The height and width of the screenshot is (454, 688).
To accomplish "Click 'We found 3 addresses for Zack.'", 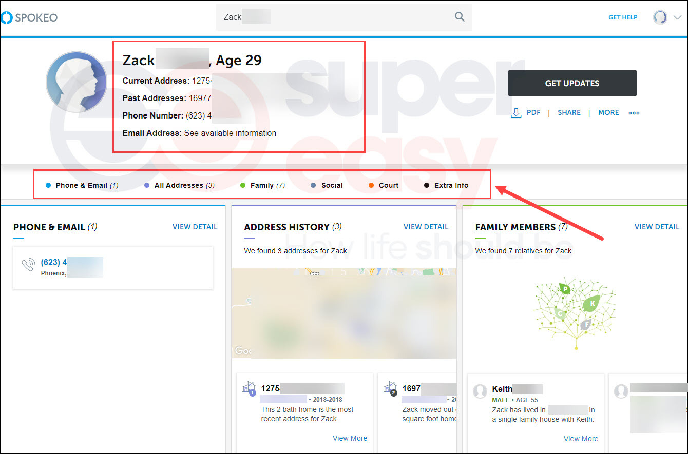I will 296,251.
